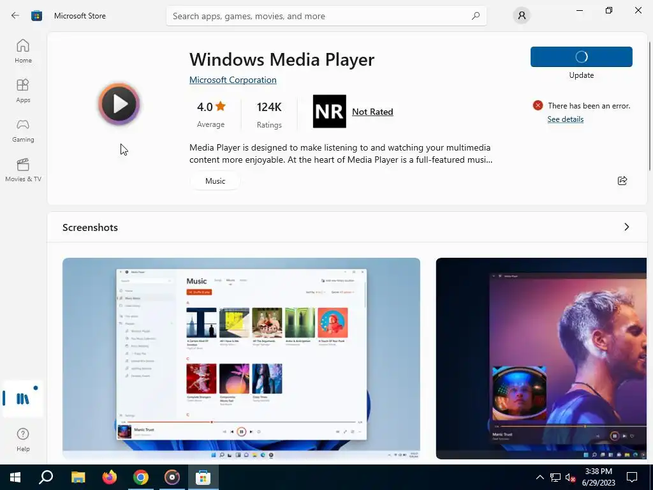Image resolution: width=653 pixels, height=490 pixels.
Task: Click the Screenshots heading
Action: (x=90, y=228)
